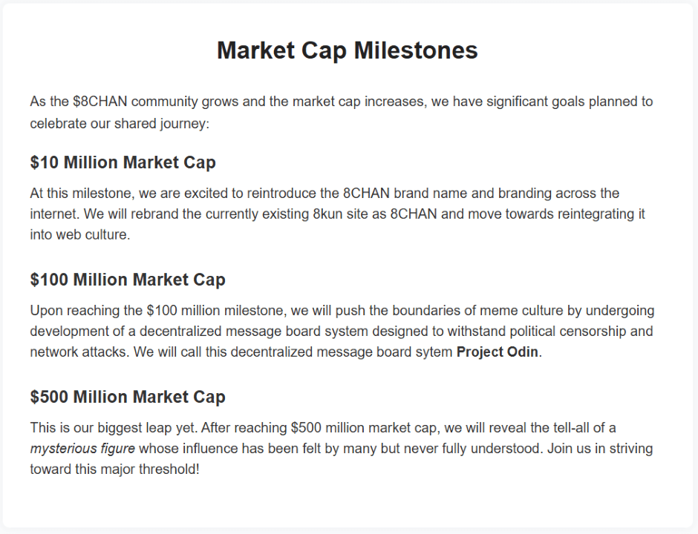Click the "$100 Million Market Cap" heading
Viewport: 698px width, 534px height.
[x=128, y=280]
